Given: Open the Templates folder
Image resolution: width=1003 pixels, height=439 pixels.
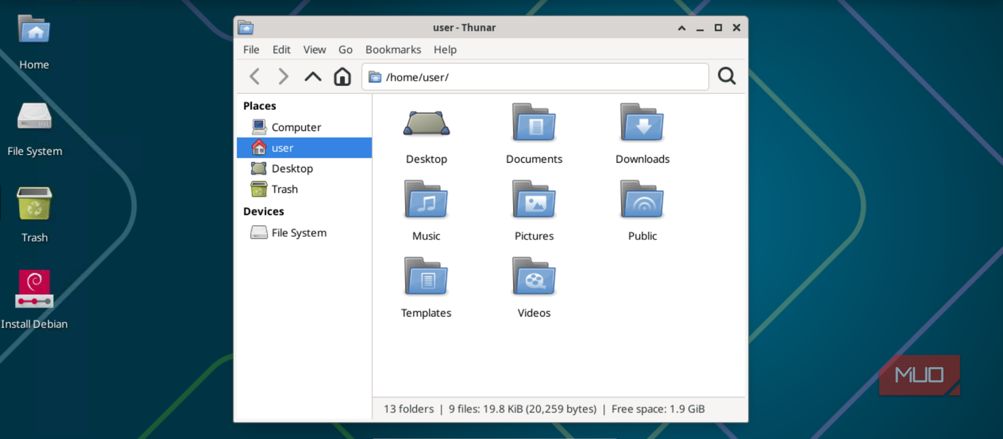Looking at the screenshot, I should pos(426,276).
